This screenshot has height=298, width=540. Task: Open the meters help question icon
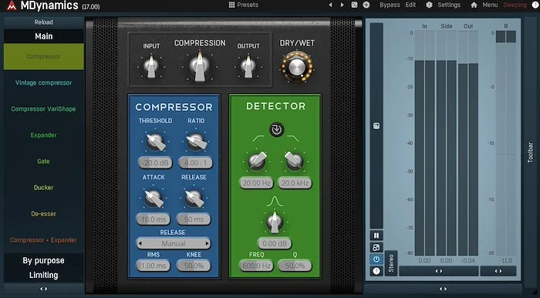376,271
